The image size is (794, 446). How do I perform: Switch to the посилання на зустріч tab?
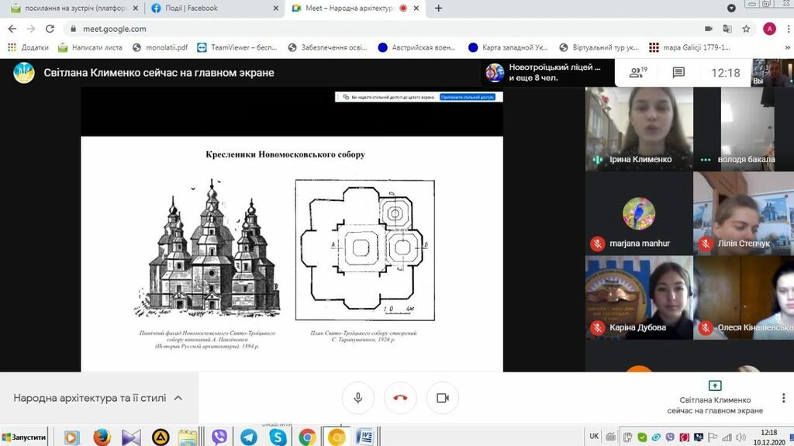(x=71, y=9)
